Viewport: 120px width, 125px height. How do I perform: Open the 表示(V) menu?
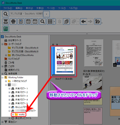(x=29, y=8)
